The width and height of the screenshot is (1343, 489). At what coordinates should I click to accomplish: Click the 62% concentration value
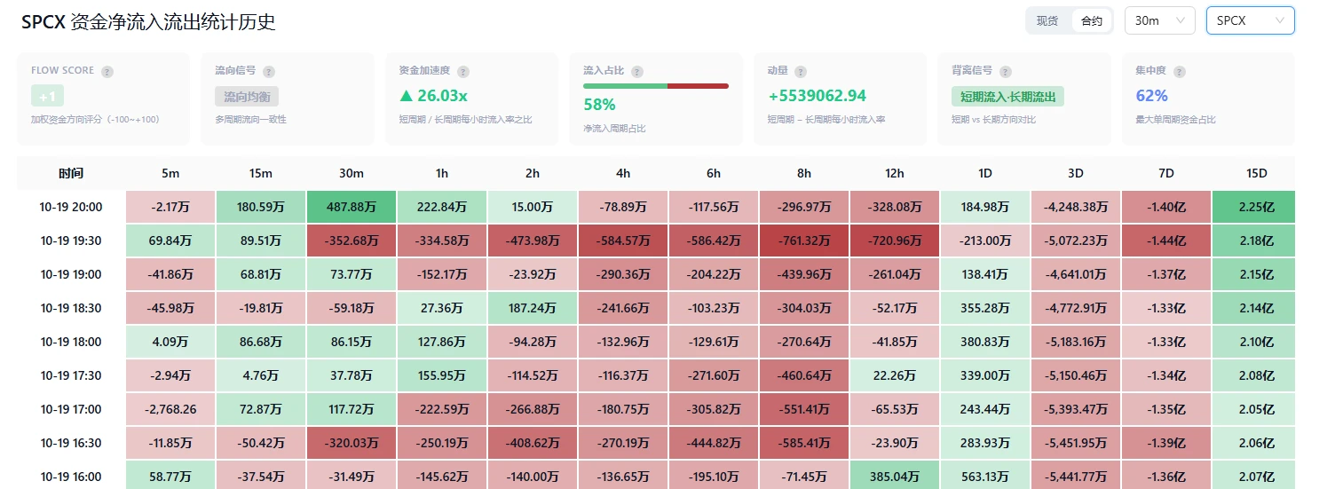(1151, 96)
